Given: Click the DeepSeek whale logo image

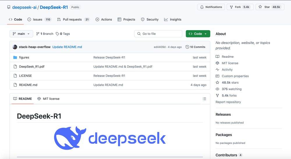Looking at the screenshot, I should pyautogui.click(x=110, y=138).
